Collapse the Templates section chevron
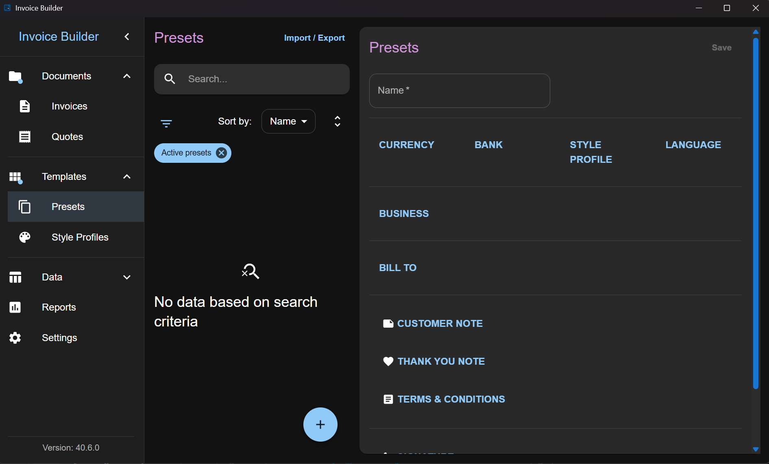Image resolution: width=769 pixels, height=464 pixels. point(127,177)
